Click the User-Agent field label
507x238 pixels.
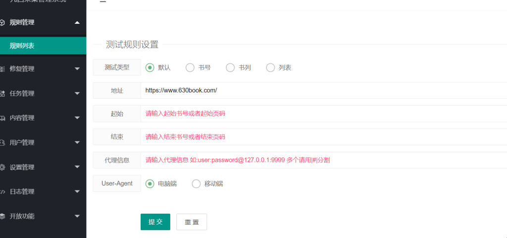(x=117, y=183)
